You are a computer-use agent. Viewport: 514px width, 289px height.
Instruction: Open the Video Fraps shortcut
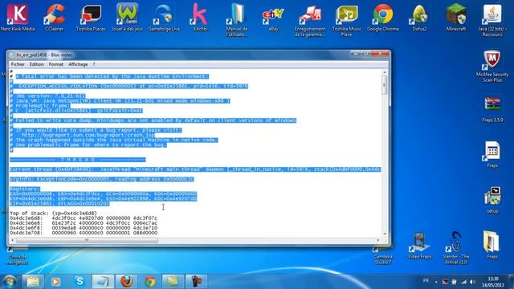(419, 245)
